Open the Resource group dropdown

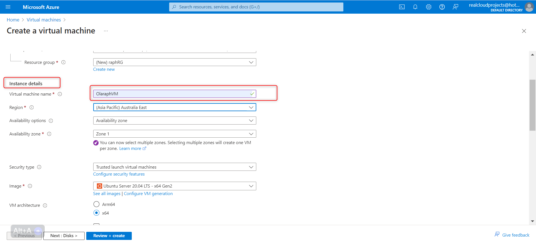coord(174,62)
